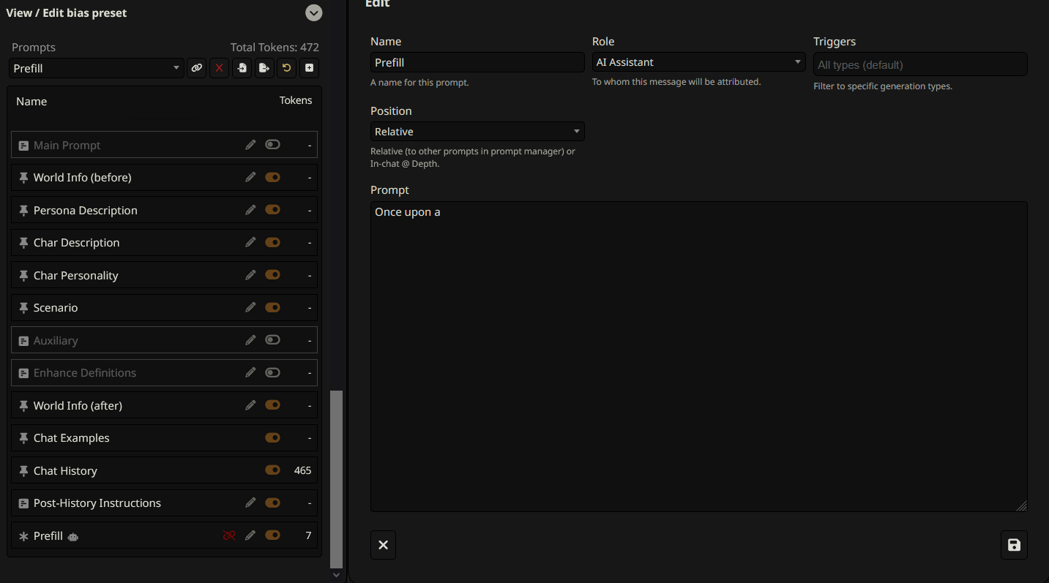Screen dimensions: 1049x583
Task: Select the World Info (before) row label
Action: [82, 177]
